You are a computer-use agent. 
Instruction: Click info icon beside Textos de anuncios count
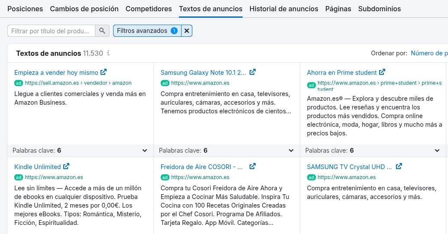[108, 53]
